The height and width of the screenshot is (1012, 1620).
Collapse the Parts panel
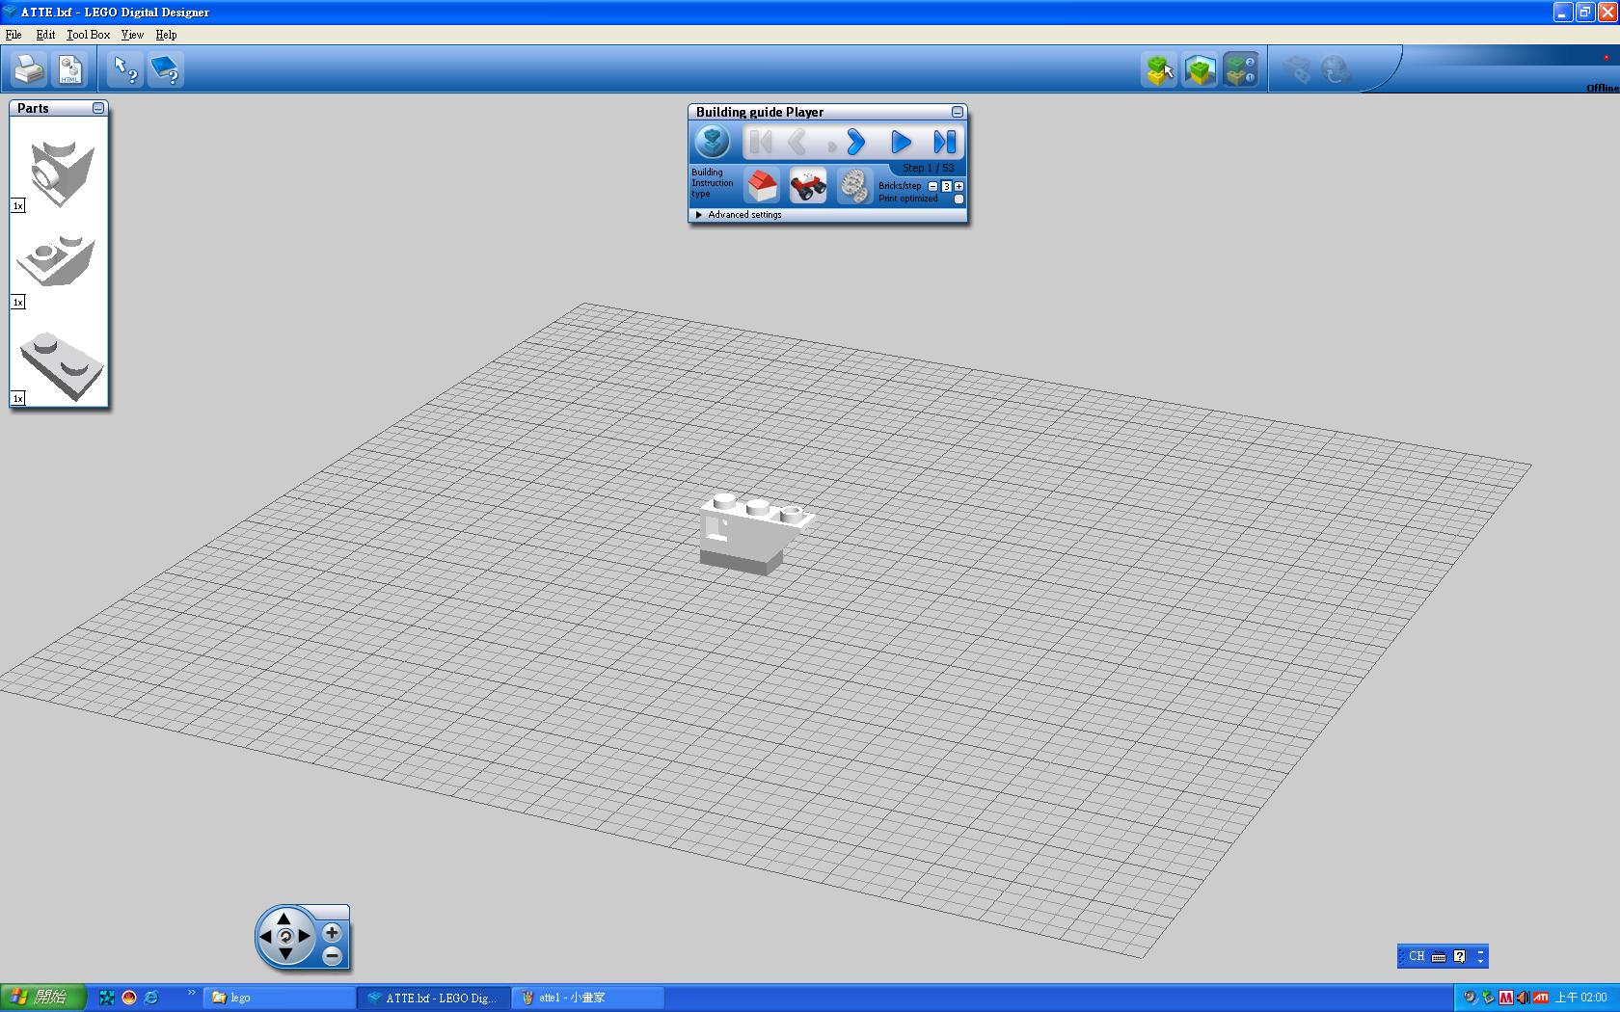(x=98, y=108)
